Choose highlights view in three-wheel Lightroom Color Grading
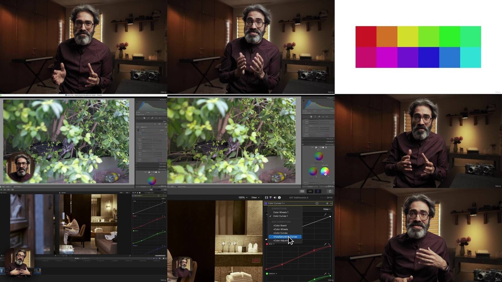Screen dimensions: 502x282 pyautogui.click(x=323, y=147)
